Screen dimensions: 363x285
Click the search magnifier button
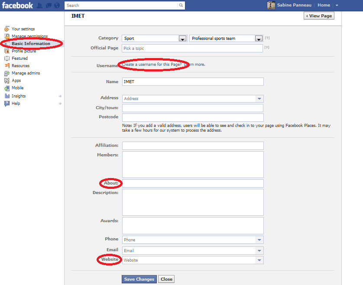pyautogui.click(x=181, y=5)
